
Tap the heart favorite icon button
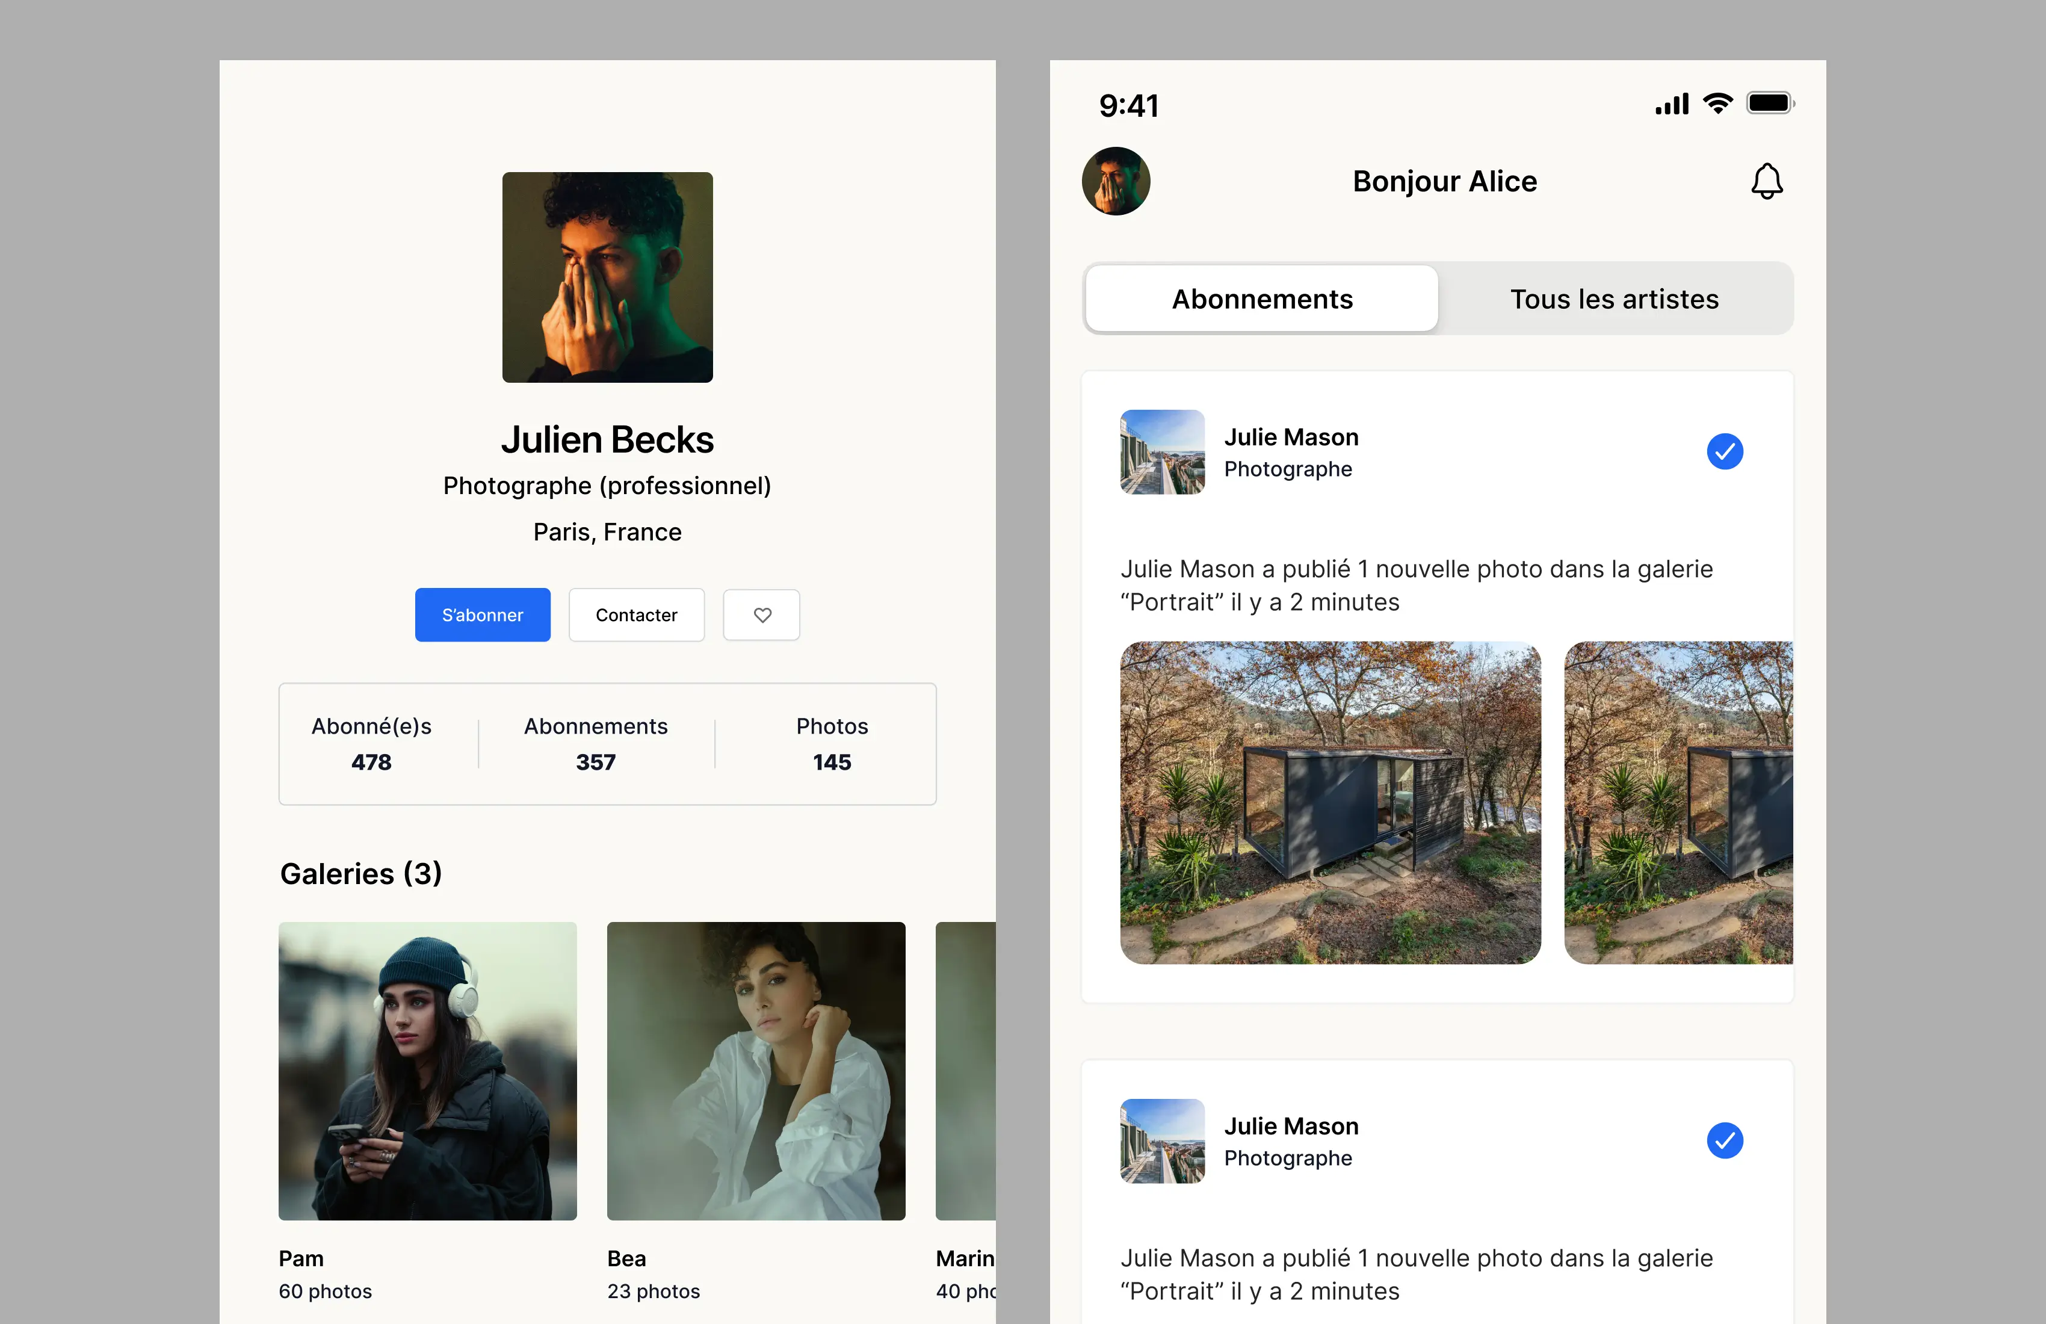(762, 614)
